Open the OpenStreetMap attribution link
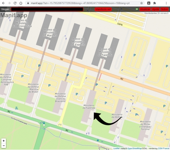Screen dimensions: 170x150 click(134, 148)
